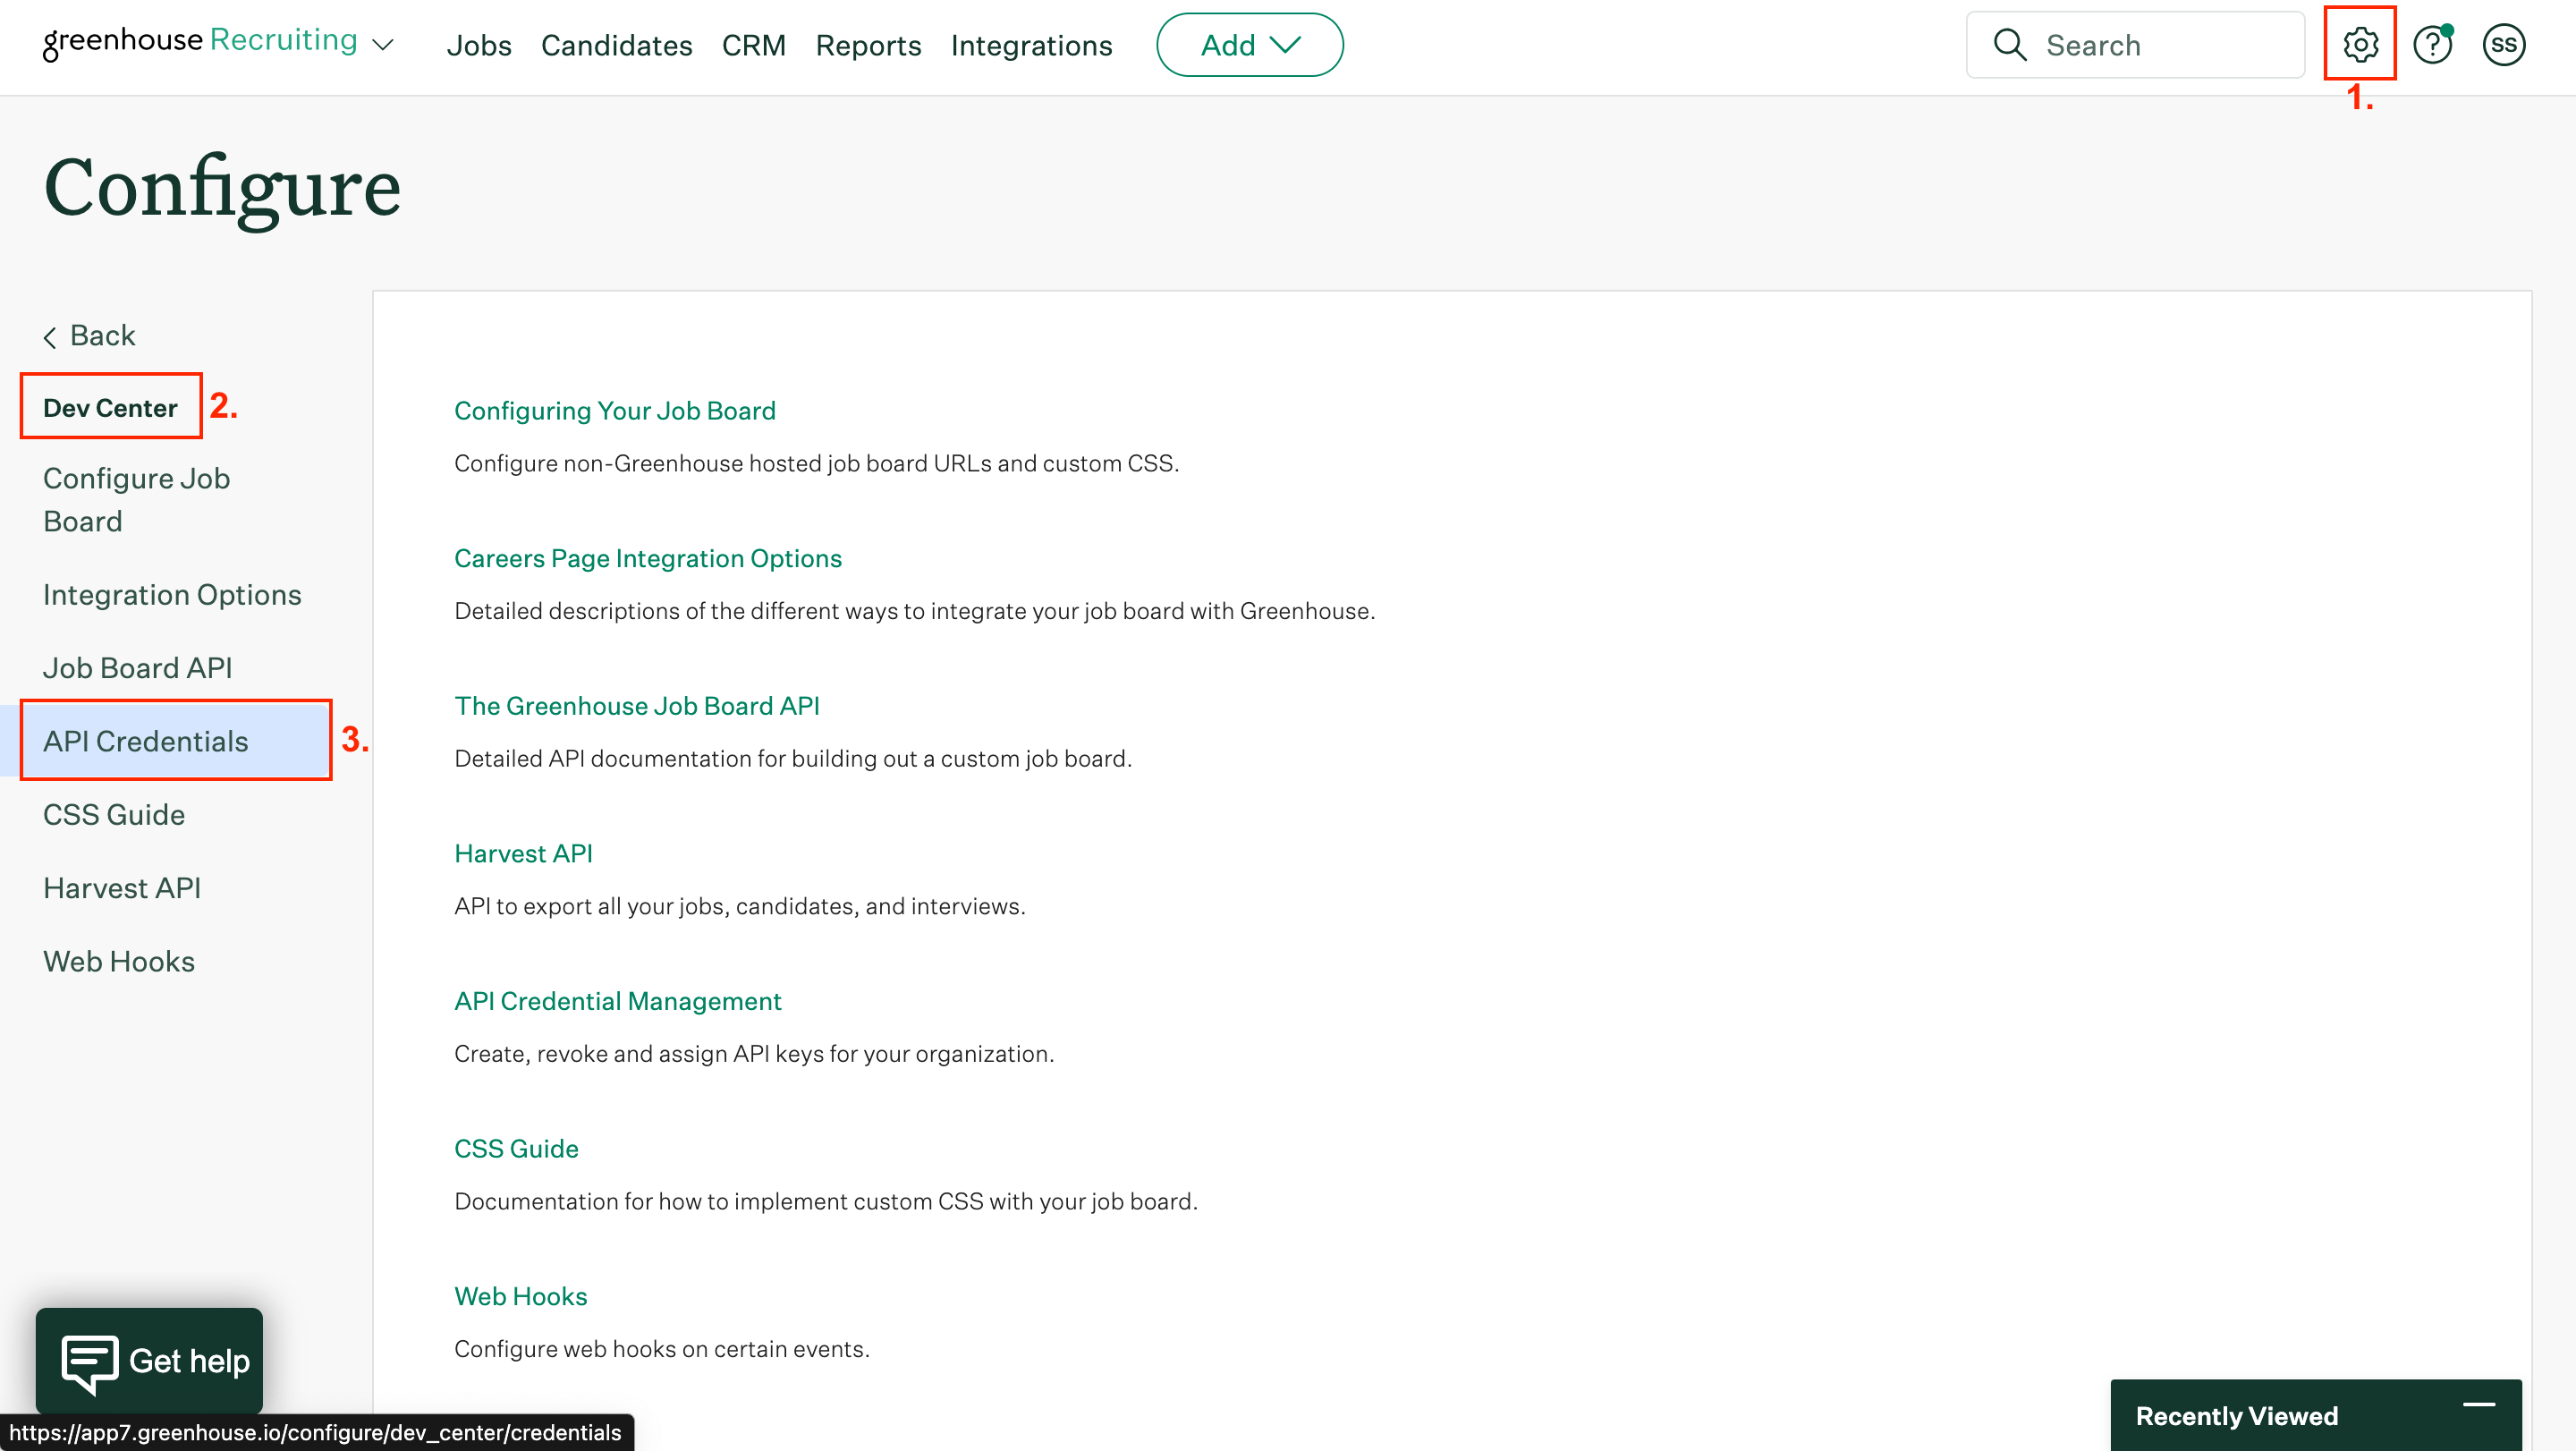
Task: Select Web Hooks in the sidebar
Action: 119,961
